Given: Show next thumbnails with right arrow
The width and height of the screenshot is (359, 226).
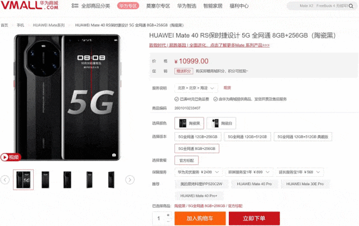Looking at the screenshot, I should point(130,180).
